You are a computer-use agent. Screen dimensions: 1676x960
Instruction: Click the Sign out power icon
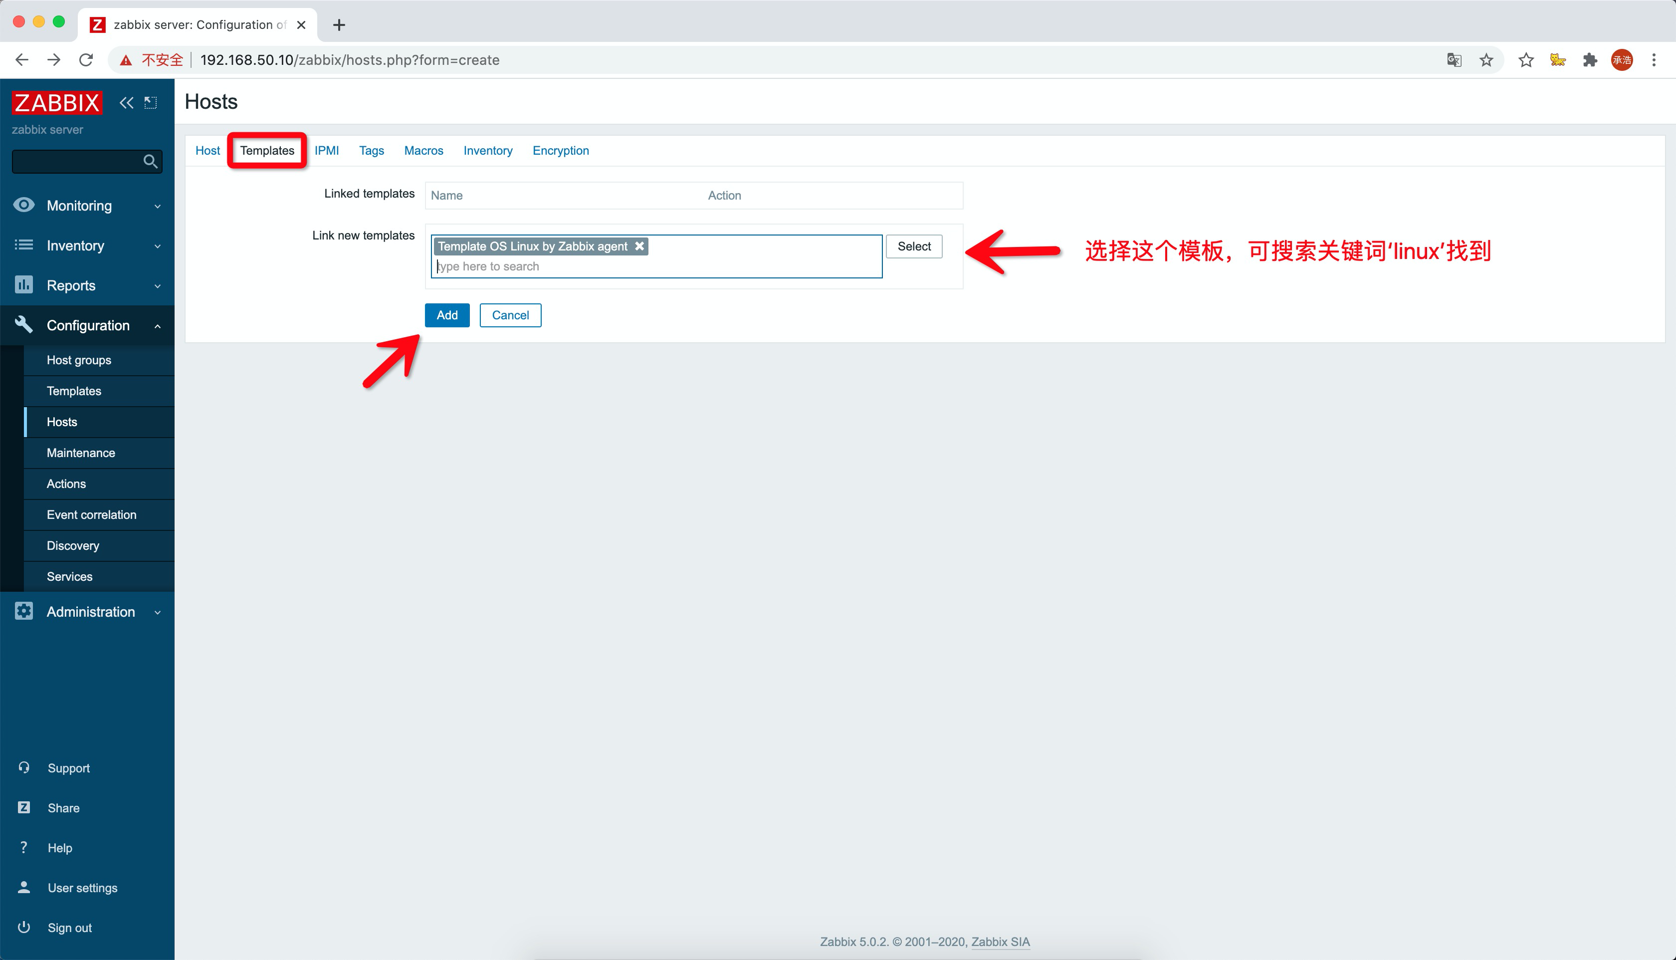pos(24,927)
